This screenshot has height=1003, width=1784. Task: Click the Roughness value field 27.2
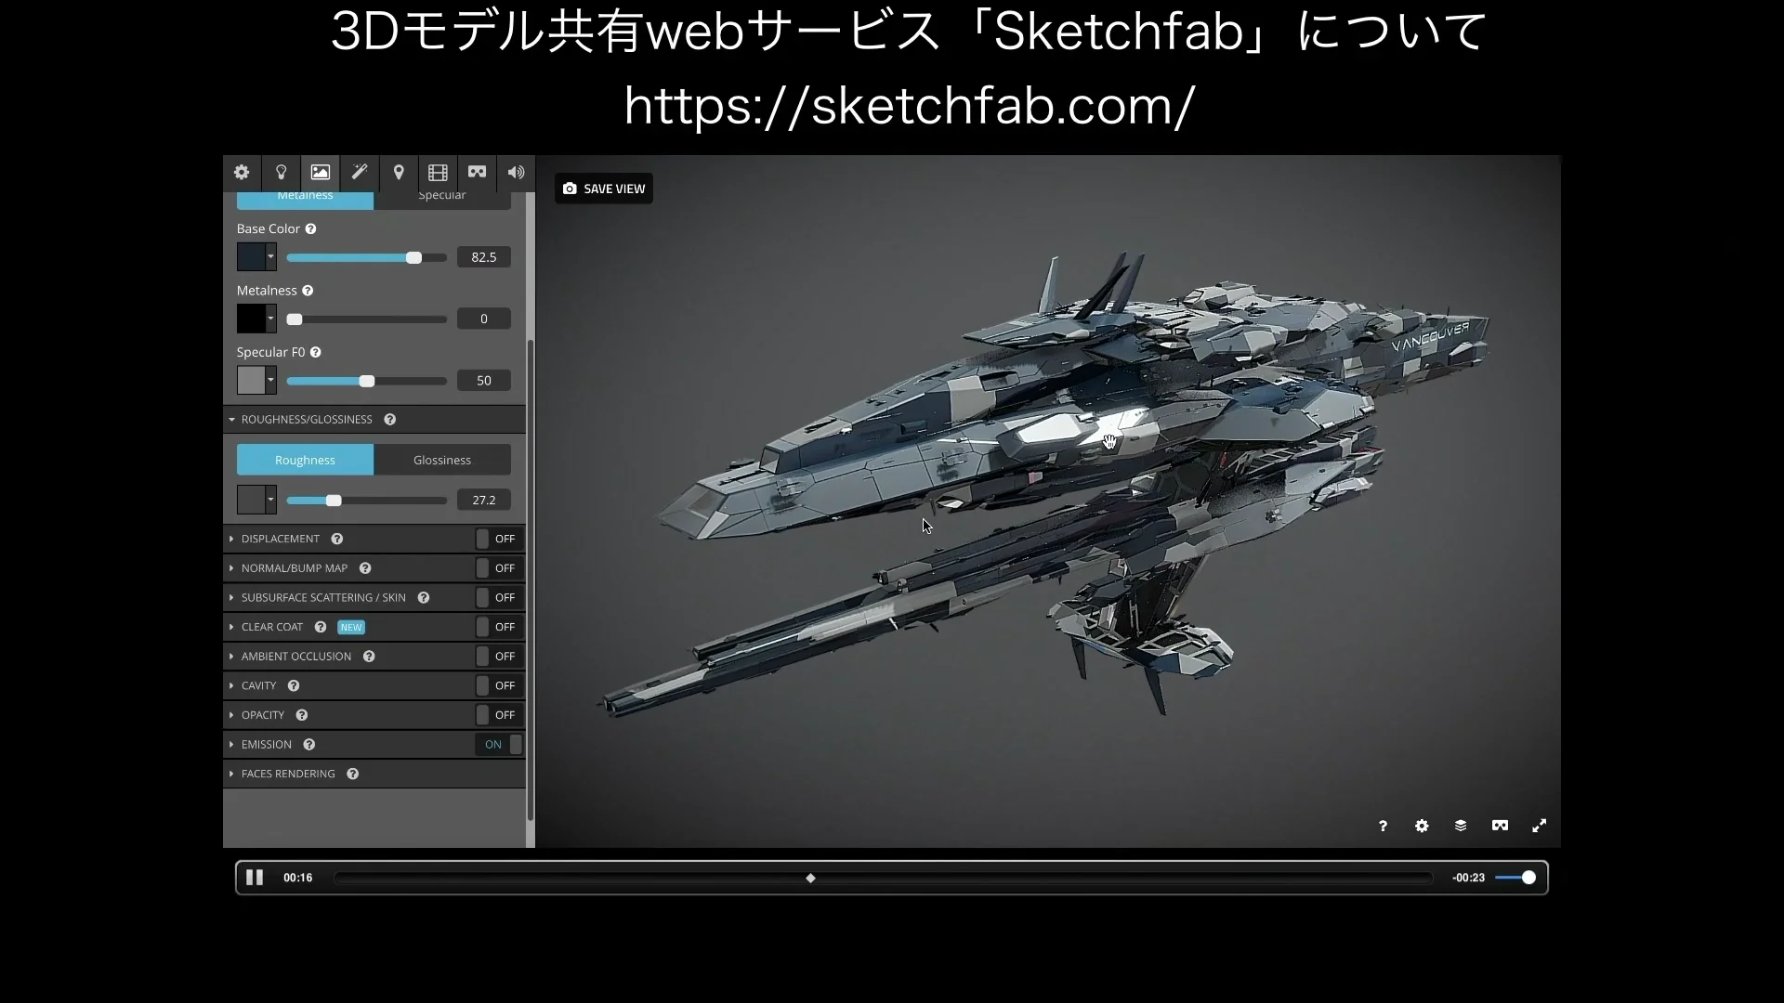pos(483,501)
